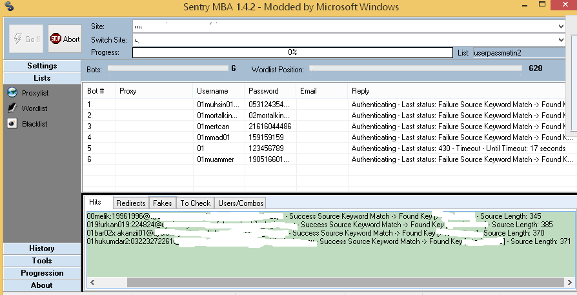This screenshot has width=577, height=295.
Task: Sort by the Bot # column header
Action: tap(99, 91)
